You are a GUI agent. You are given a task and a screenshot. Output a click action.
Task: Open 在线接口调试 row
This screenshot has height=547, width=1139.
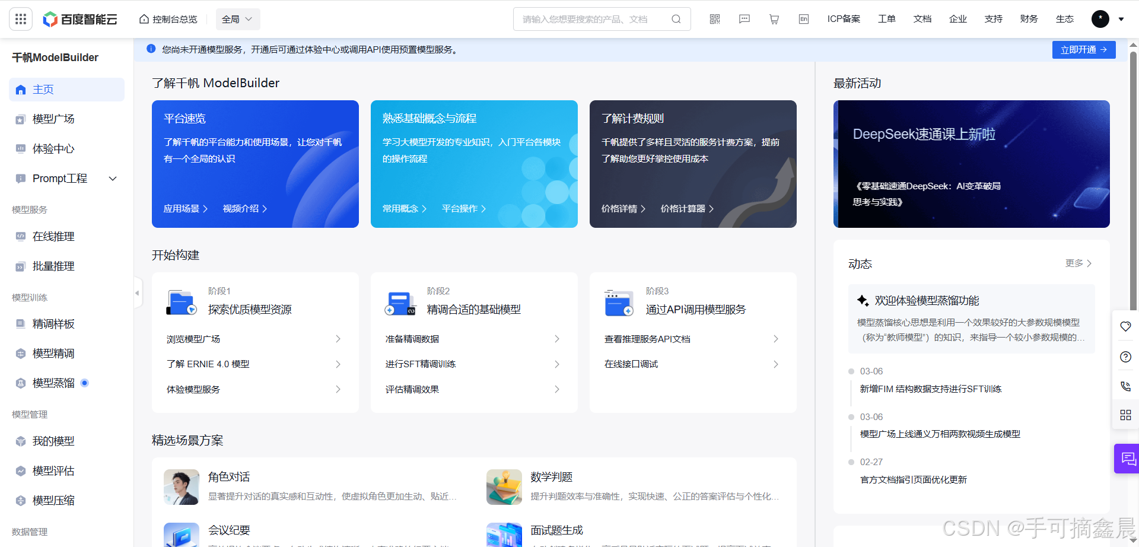(x=692, y=364)
